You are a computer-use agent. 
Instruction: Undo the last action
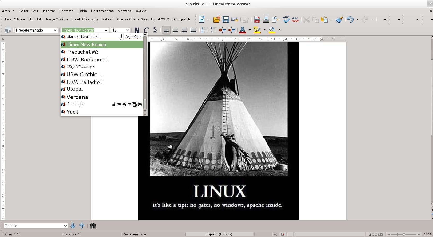(x=350, y=19)
